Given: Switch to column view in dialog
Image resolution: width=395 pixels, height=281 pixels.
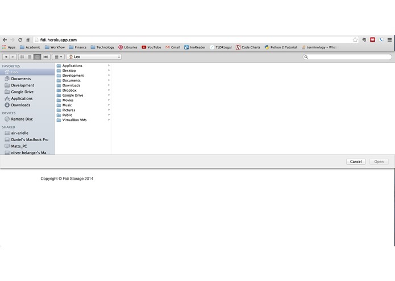Looking at the screenshot, I should pyautogui.click(x=38, y=57).
